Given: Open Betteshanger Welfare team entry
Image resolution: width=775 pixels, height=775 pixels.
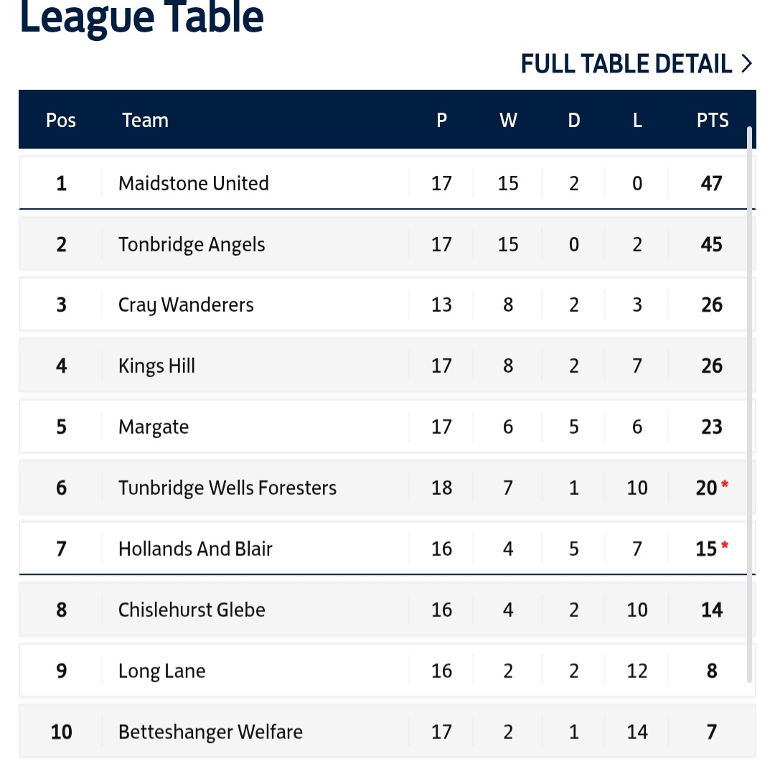Looking at the screenshot, I should [210, 733].
